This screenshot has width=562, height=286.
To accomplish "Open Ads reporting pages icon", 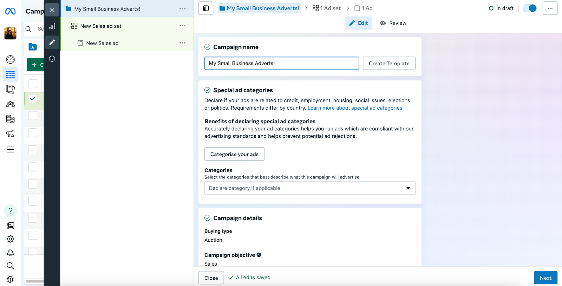I will (11, 89).
